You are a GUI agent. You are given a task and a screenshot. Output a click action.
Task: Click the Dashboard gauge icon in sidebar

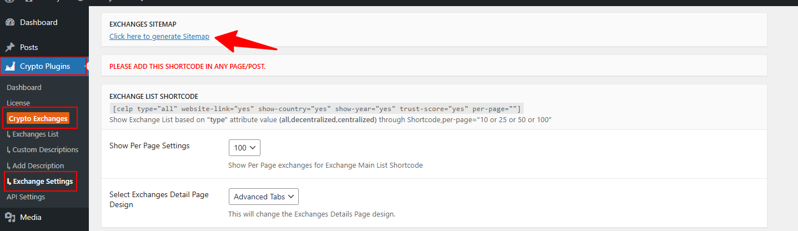click(10, 23)
